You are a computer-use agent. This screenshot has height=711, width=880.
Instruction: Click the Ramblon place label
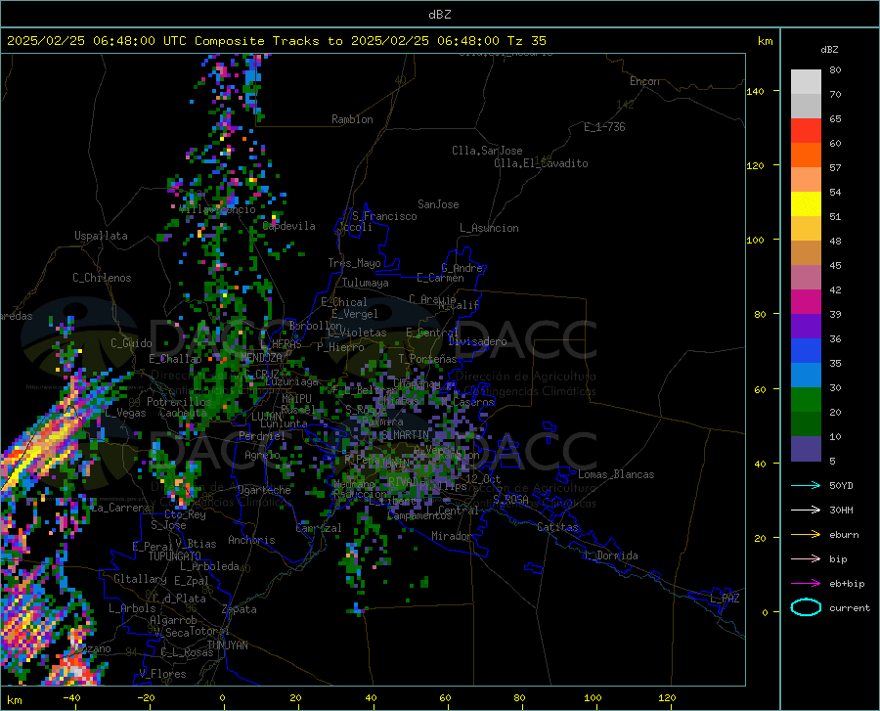pos(352,119)
